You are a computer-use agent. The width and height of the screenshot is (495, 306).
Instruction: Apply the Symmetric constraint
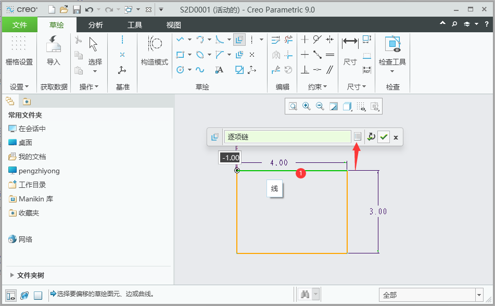330,40
